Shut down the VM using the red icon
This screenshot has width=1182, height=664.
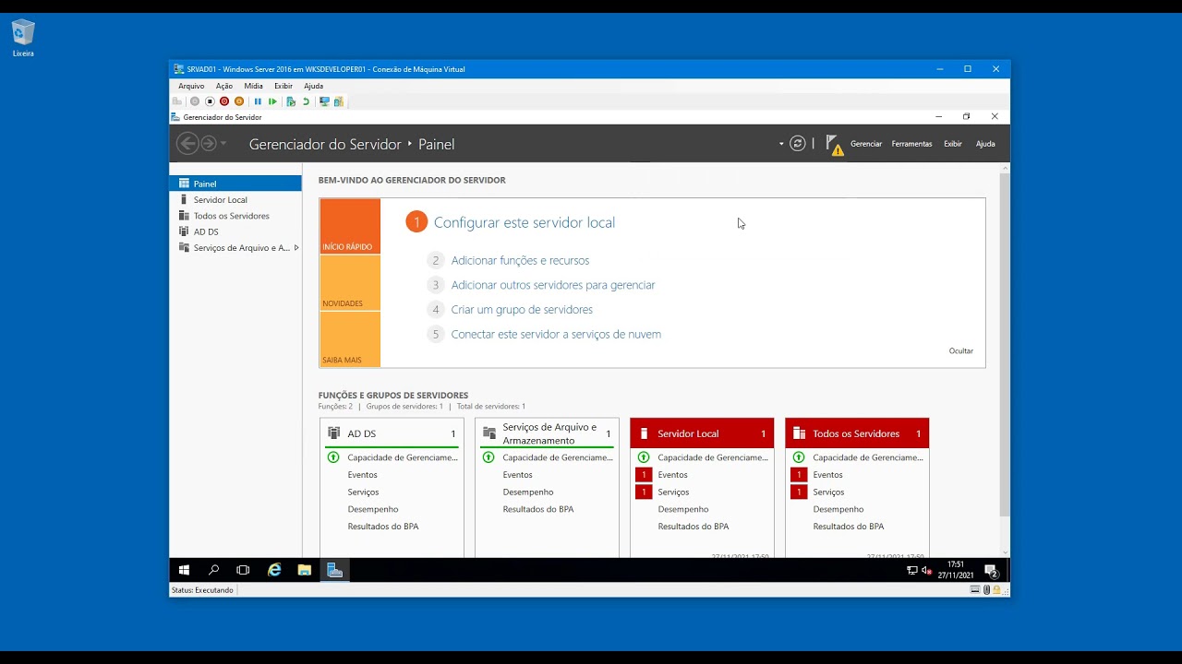tap(224, 101)
